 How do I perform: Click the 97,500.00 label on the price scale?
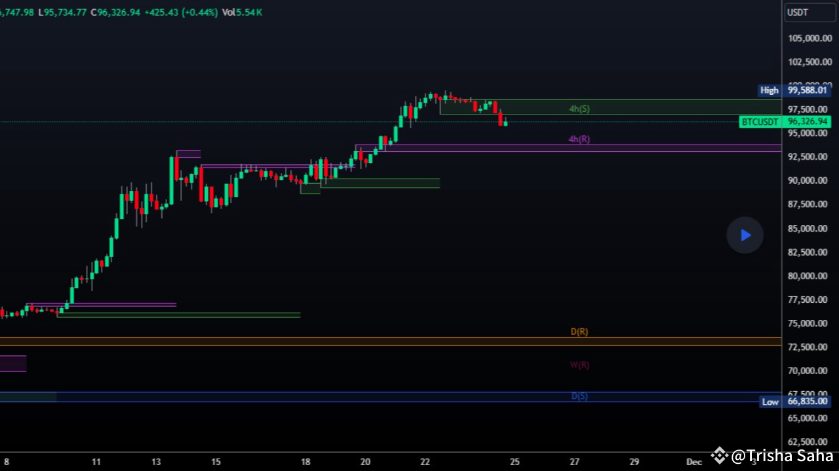pyautogui.click(x=810, y=109)
